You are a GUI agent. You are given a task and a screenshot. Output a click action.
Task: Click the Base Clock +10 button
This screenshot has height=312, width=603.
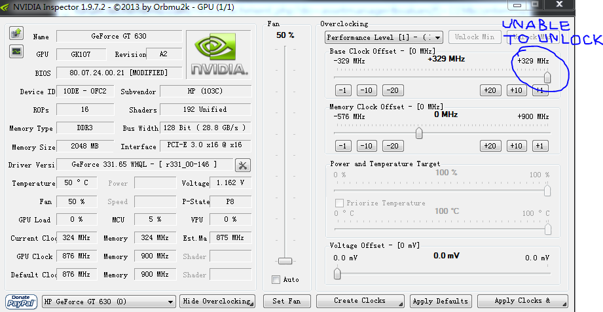[517, 90]
